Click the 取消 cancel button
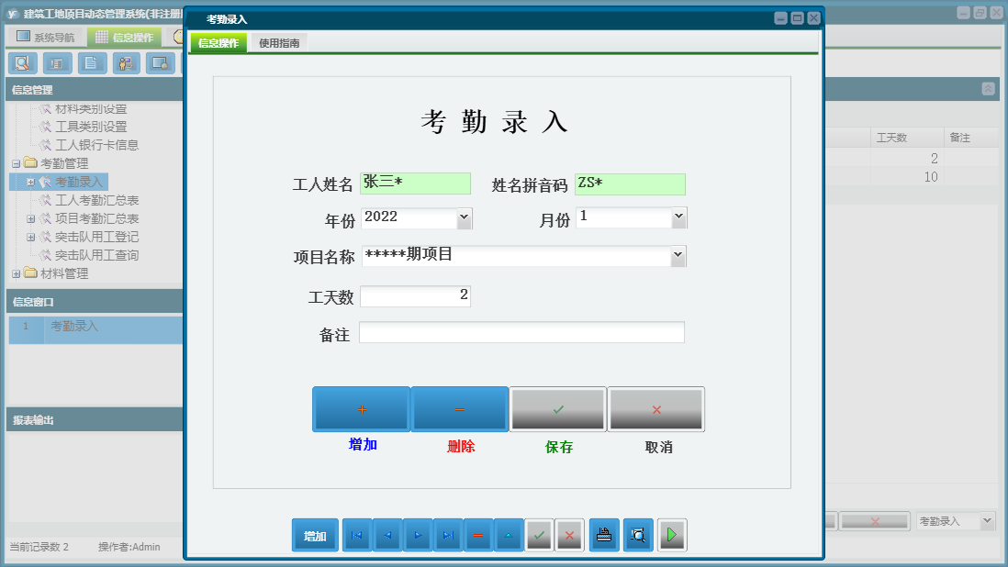1008x567 pixels. pos(655,409)
